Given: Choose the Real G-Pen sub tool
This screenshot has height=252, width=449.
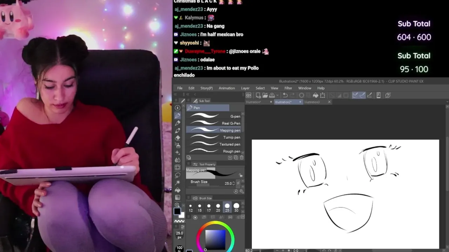Looking at the screenshot, I should 214,123.
